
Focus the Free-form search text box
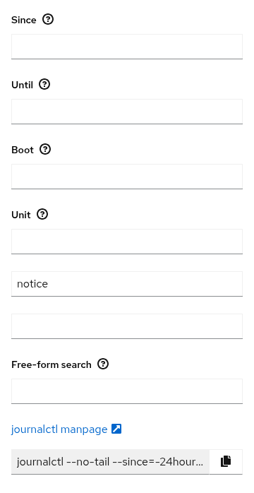point(127,391)
